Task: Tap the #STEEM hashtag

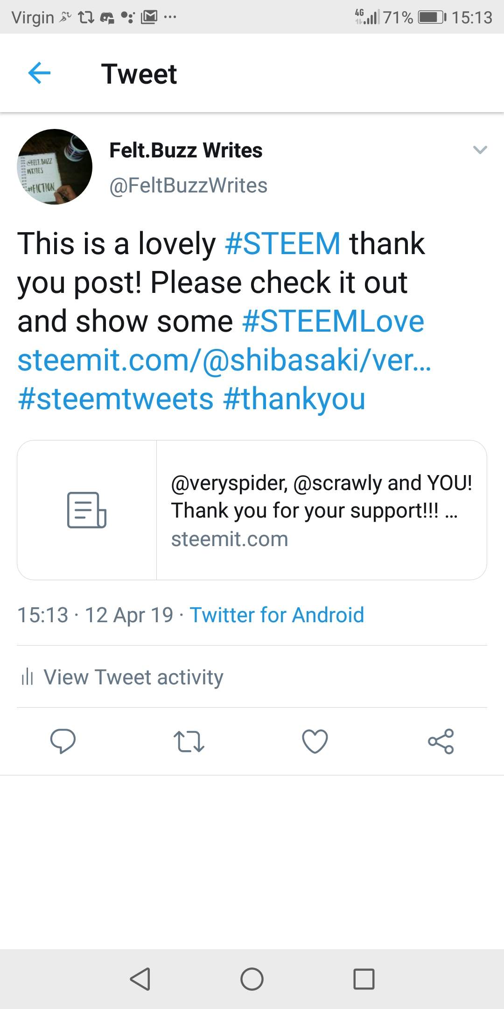Action: click(283, 243)
